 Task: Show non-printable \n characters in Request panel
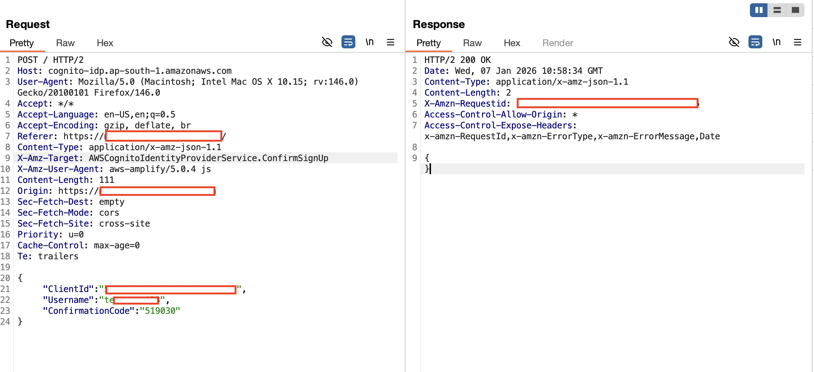[370, 42]
